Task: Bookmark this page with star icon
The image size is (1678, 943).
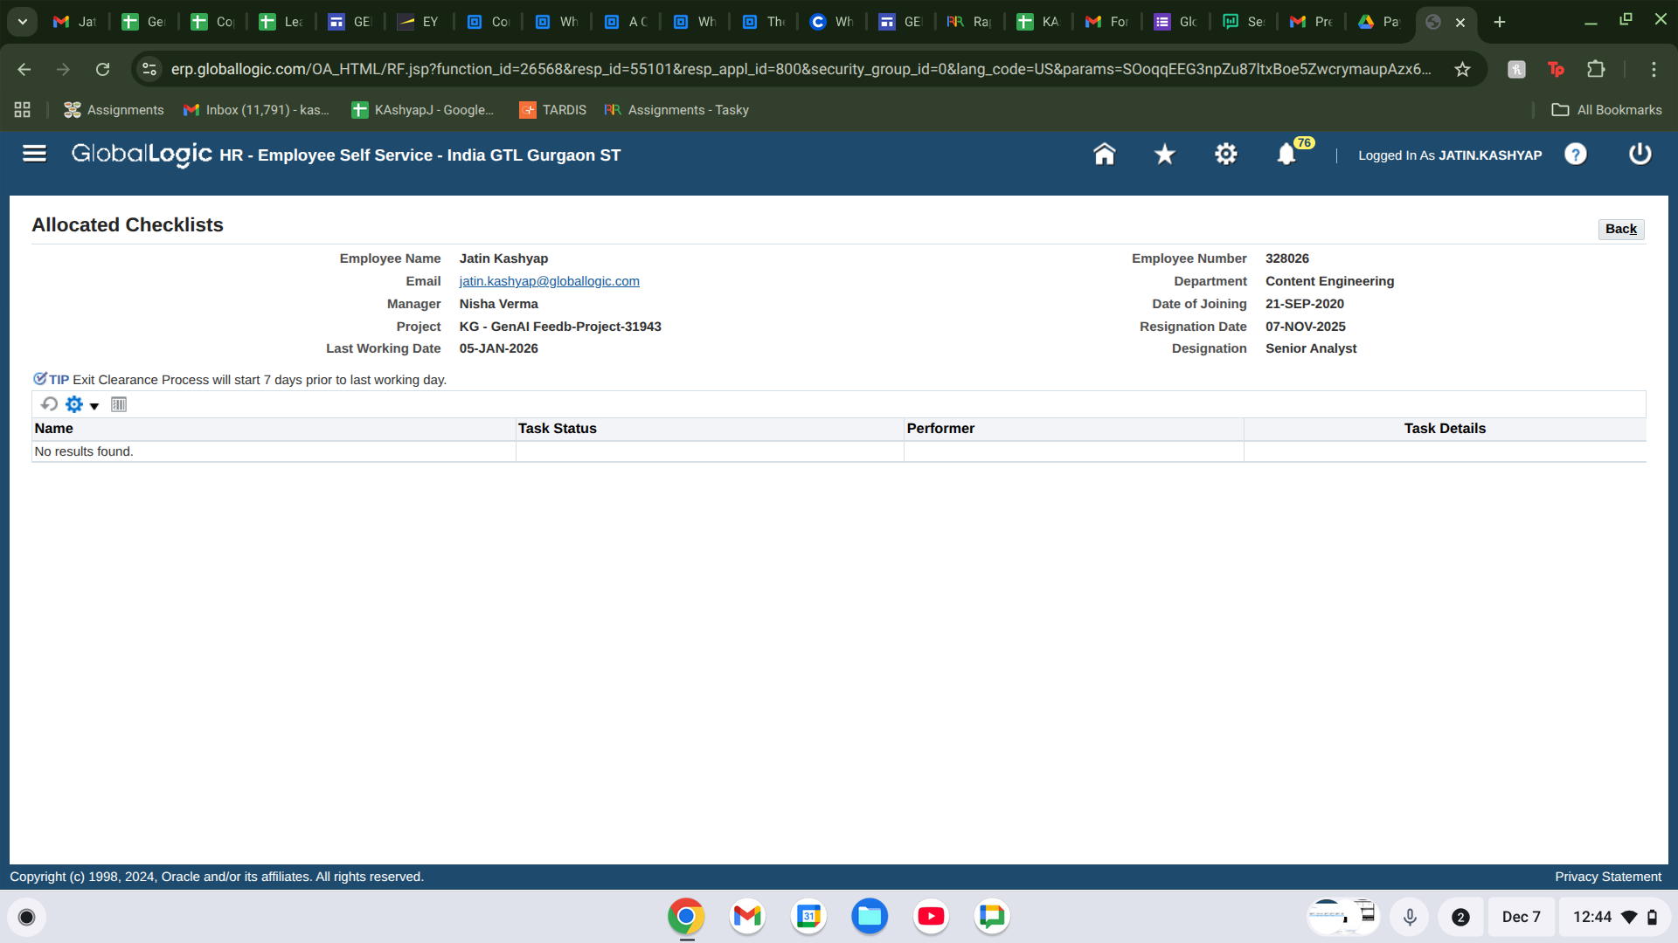Action: [1462, 69]
